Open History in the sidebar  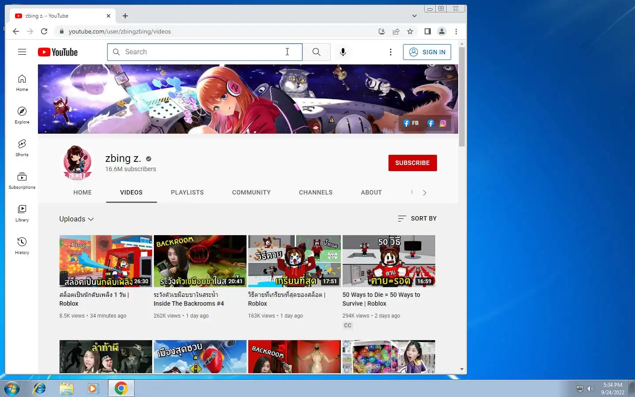[x=22, y=246]
